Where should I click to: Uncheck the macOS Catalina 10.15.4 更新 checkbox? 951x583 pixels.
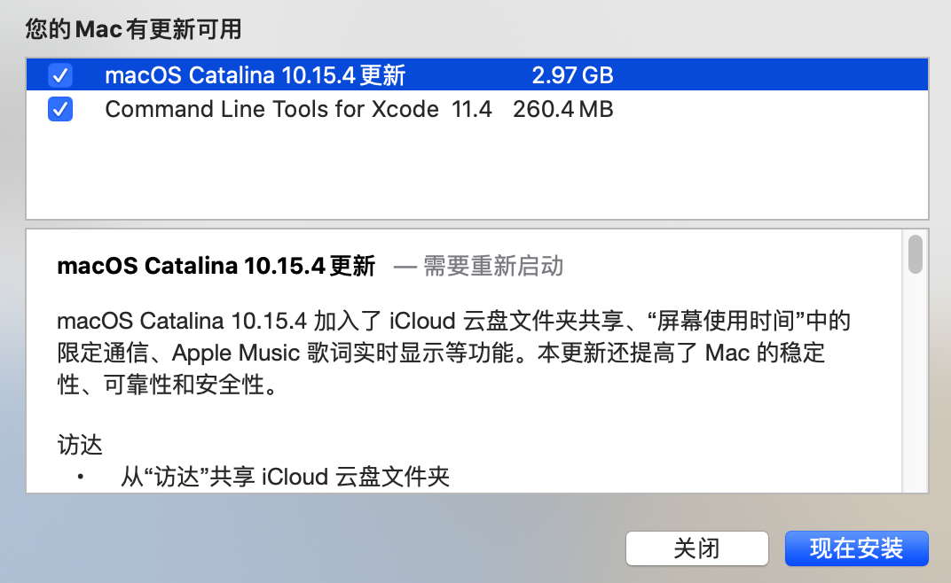click(x=60, y=75)
